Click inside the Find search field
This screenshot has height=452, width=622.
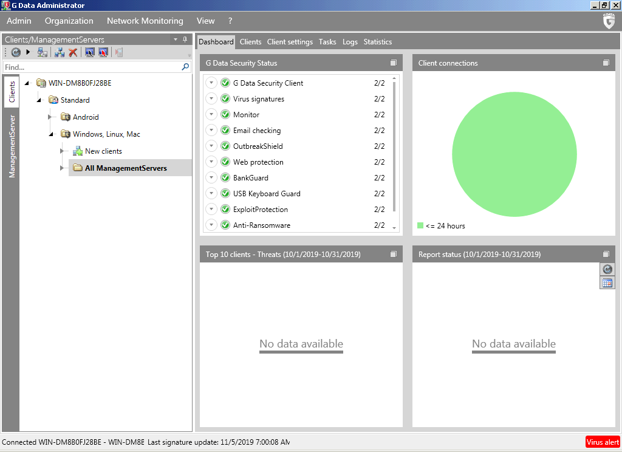(x=91, y=67)
